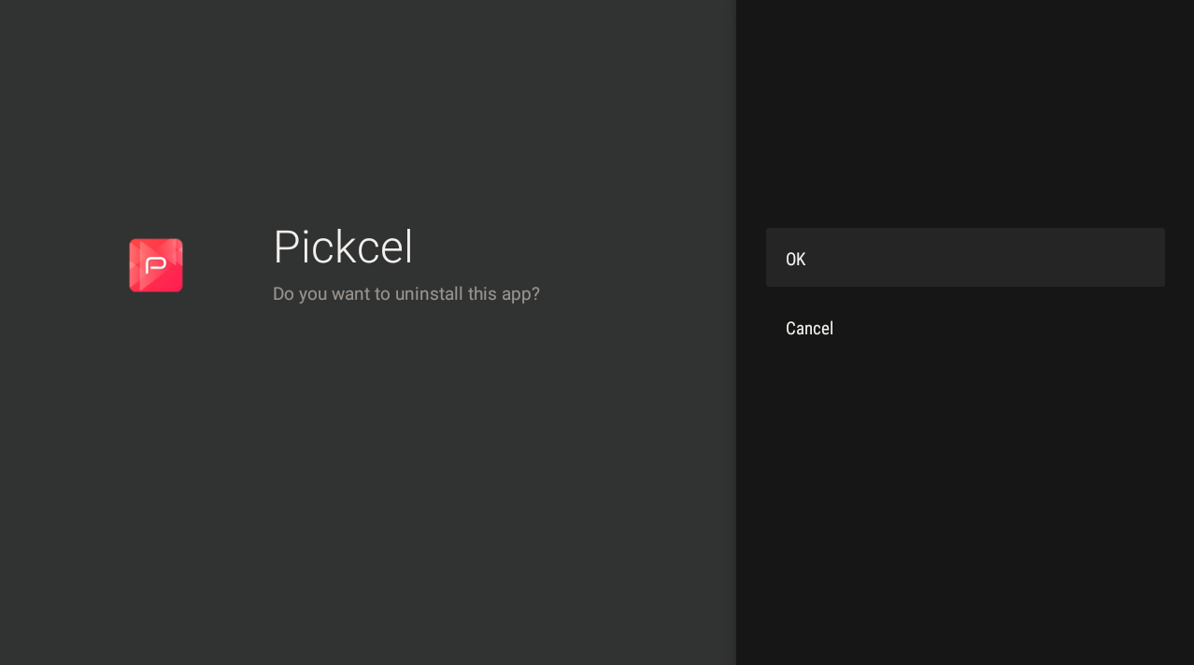
Task: Select the uninstall prompt subtitle
Action: click(x=405, y=294)
